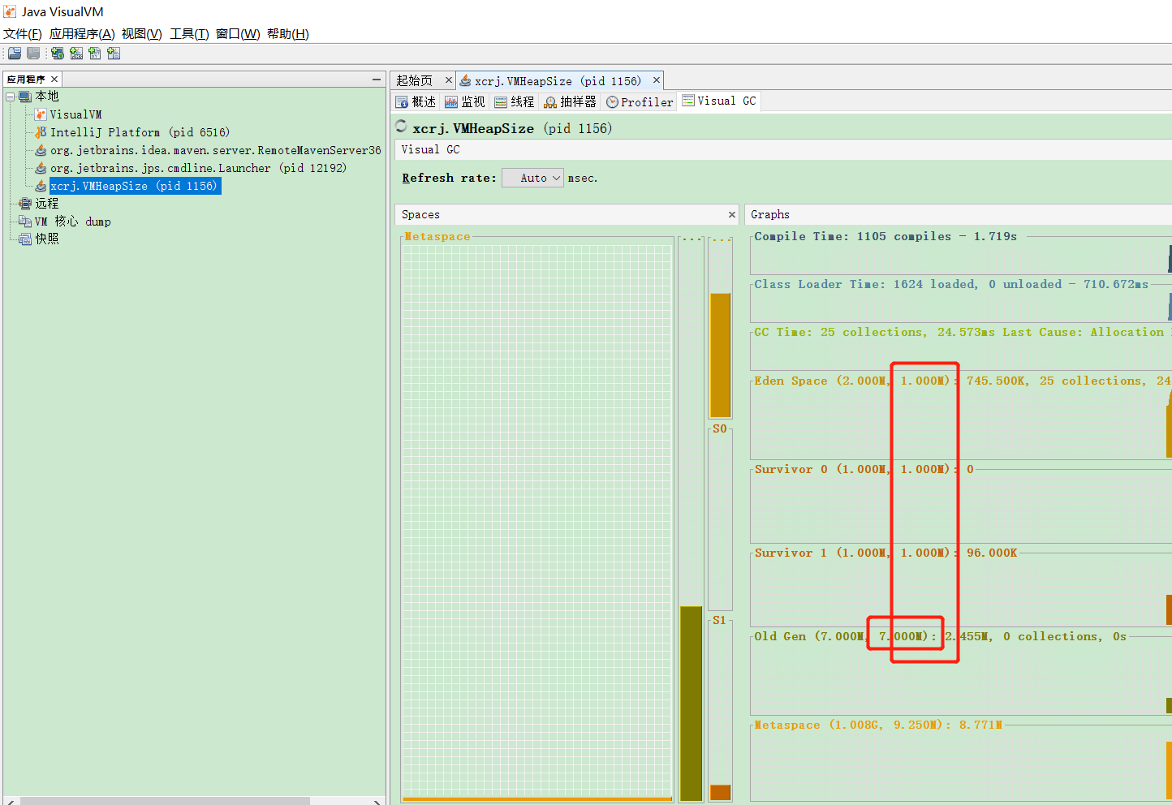
Task: Click the Metaspace grid area
Action: tap(537, 520)
